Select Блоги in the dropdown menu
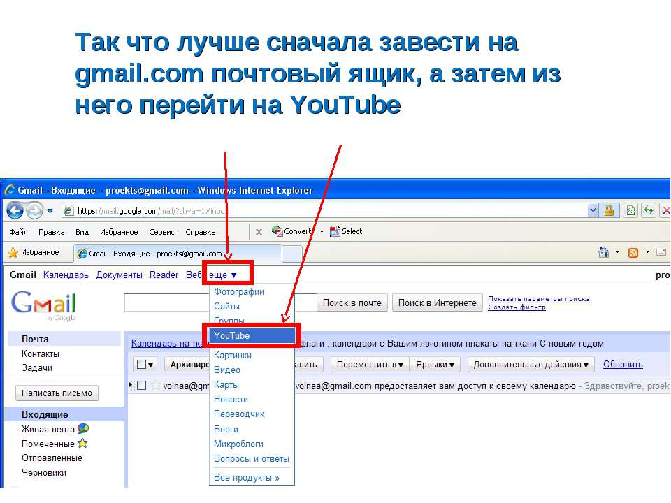The height and width of the screenshot is (503, 671). 226,429
